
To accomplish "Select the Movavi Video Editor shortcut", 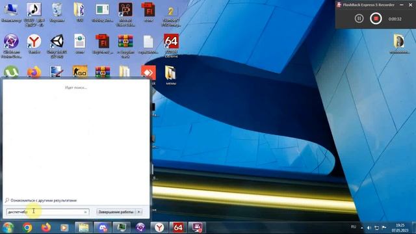I will (x=125, y=14).
